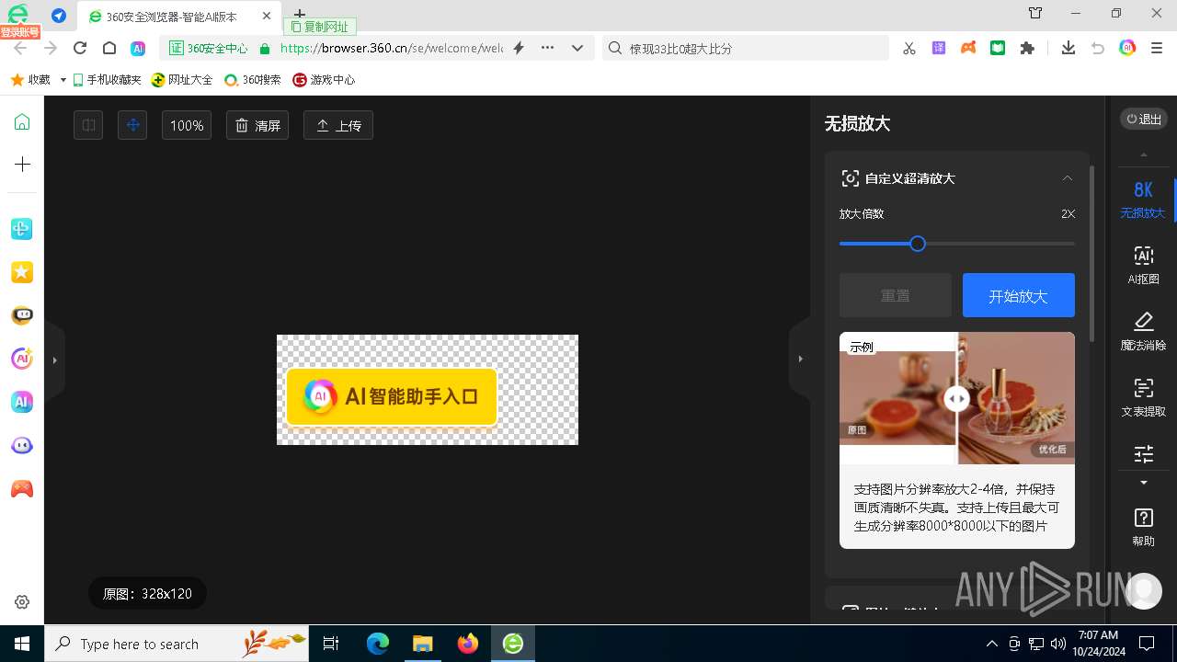The image size is (1177, 662).
Task: Click the lightning speed mode icon
Action: [x=519, y=48]
